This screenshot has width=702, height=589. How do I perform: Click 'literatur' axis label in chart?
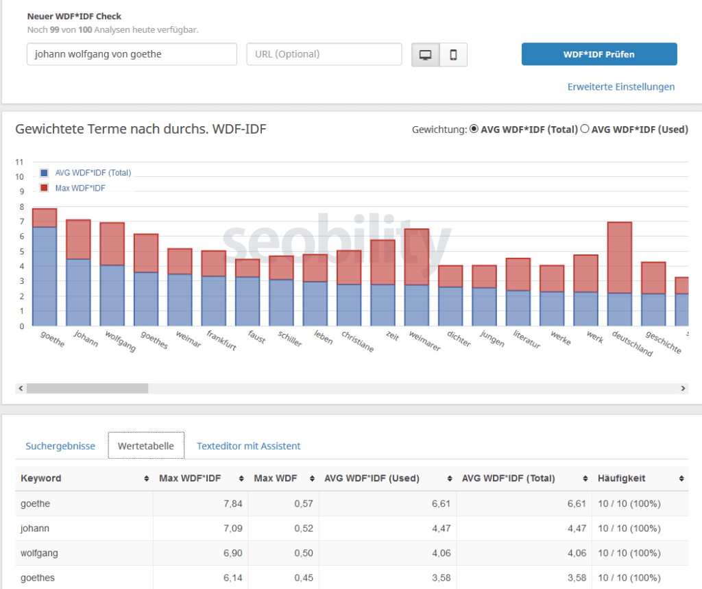(x=527, y=339)
